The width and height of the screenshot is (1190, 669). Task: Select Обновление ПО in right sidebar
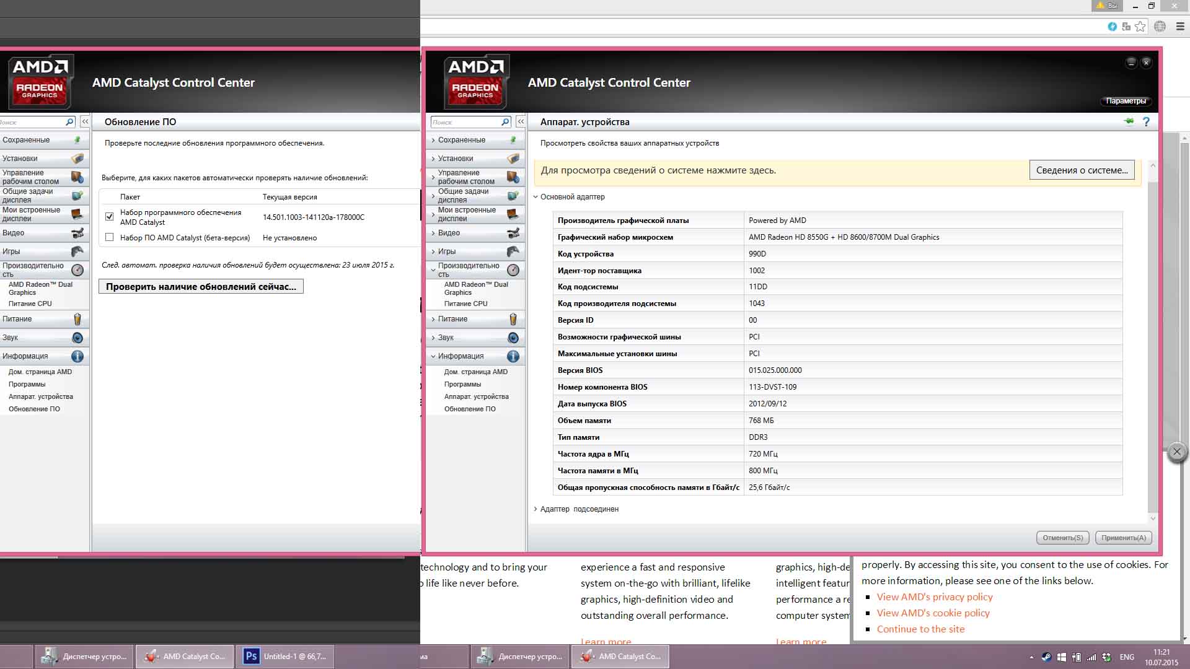point(470,409)
